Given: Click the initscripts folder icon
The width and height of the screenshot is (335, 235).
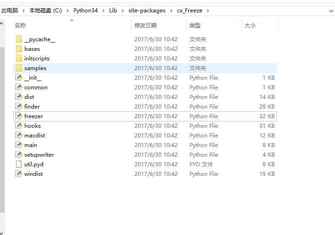Looking at the screenshot, I should pyautogui.click(x=19, y=59).
